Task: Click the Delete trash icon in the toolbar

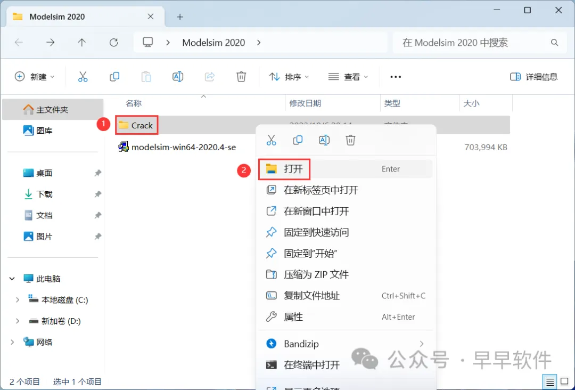Action: coord(241,77)
